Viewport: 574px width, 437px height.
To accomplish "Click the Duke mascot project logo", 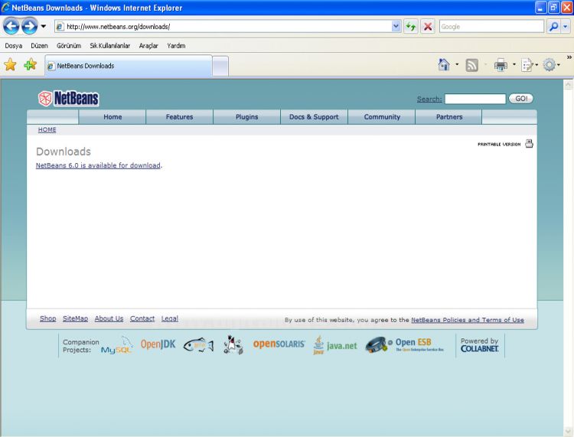I will [x=233, y=344].
